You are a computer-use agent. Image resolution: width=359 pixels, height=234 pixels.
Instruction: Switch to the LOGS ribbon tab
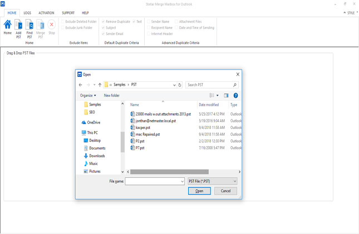pyautogui.click(x=27, y=13)
